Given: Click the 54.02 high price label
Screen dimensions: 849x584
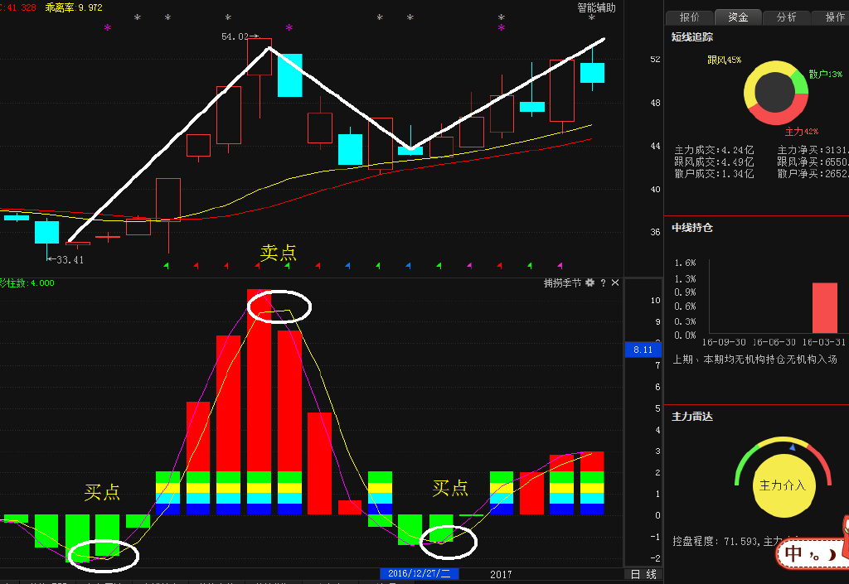Looking at the screenshot, I should pyautogui.click(x=235, y=36).
